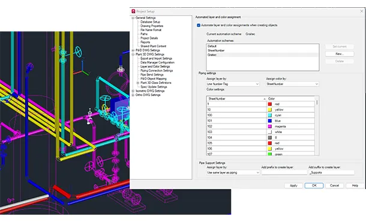Open Shared Plant Content settings
Image resolution: width=366 pixels, height=222 pixels.
pyautogui.click(x=153, y=46)
